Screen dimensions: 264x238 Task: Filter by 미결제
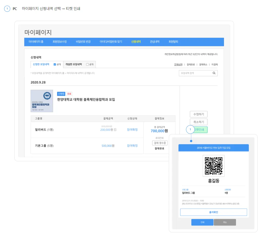[x=214, y=64]
